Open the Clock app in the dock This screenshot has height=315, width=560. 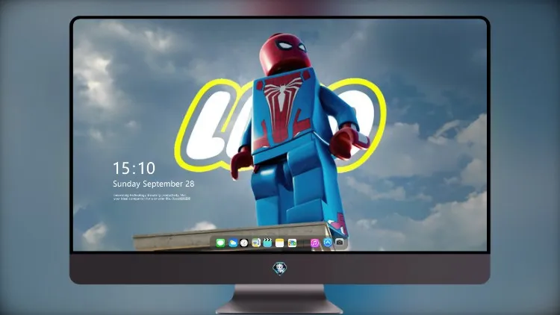pos(244,243)
